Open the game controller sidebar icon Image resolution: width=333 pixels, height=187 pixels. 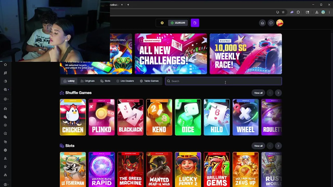point(5,109)
